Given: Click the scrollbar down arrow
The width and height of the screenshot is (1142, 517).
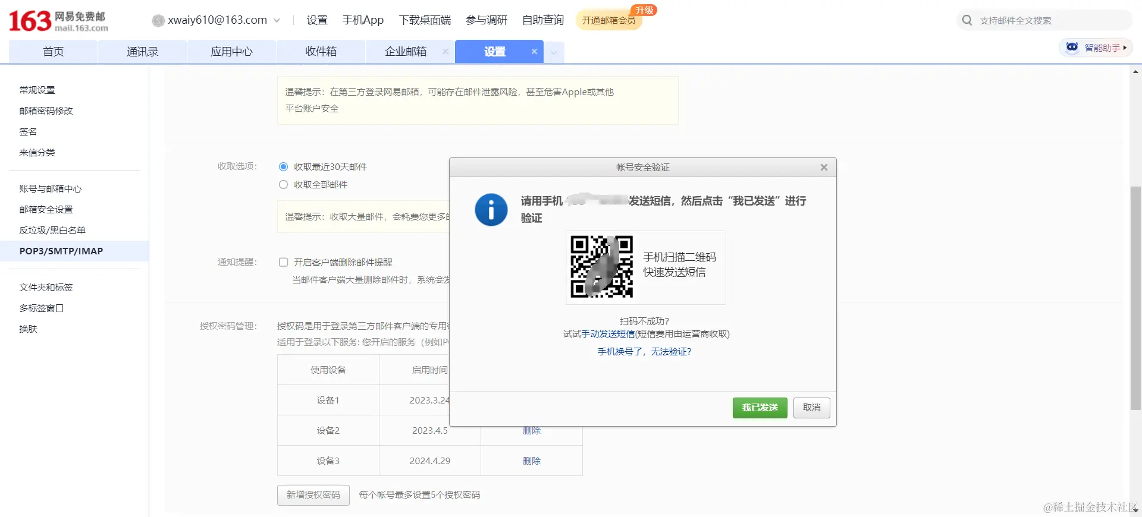Looking at the screenshot, I should point(1135,510).
